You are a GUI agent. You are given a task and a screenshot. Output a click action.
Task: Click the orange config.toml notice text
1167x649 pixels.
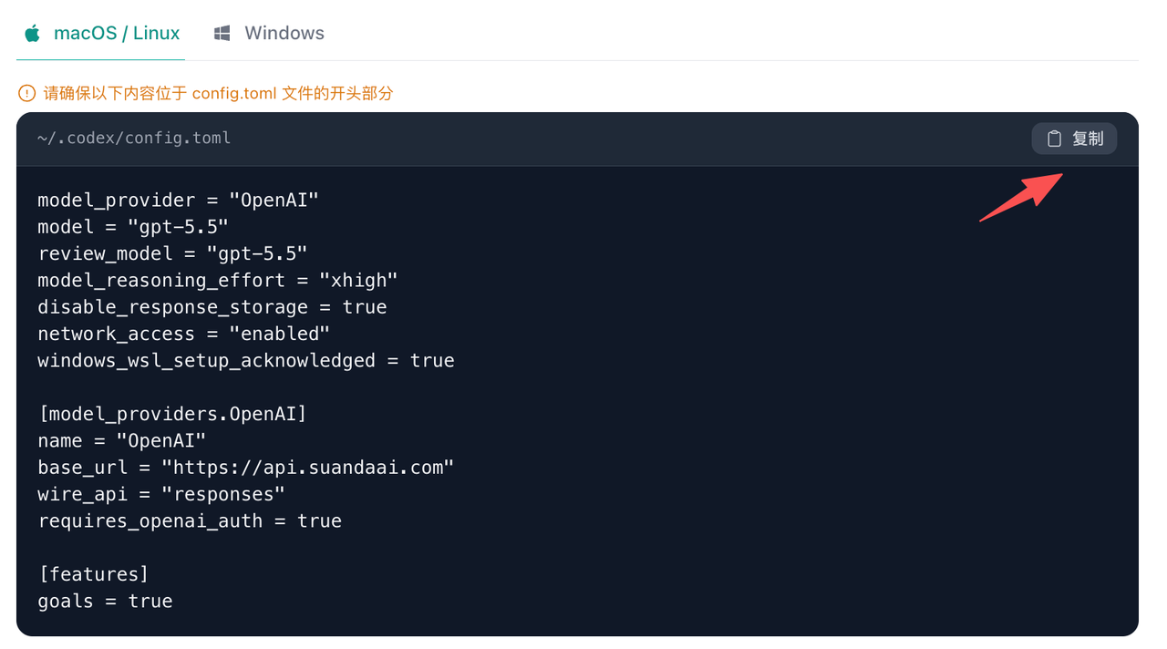(219, 93)
